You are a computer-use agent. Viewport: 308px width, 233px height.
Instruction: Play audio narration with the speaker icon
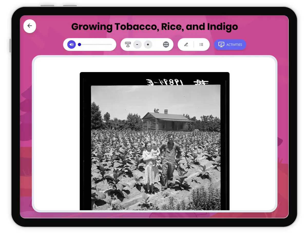pyautogui.click(x=71, y=44)
